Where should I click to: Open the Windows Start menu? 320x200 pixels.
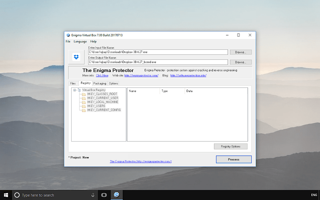(6, 195)
